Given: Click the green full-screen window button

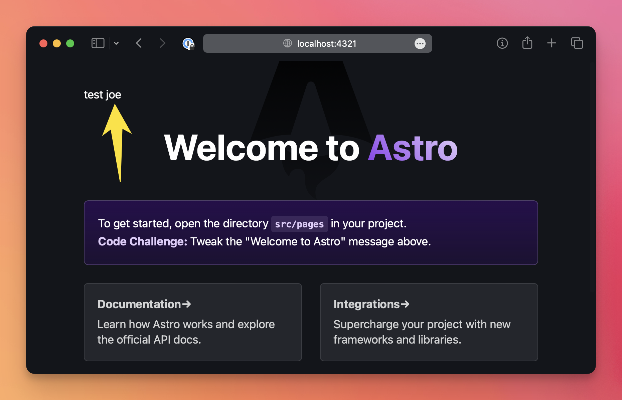Looking at the screenshot, I should [70, 43].
